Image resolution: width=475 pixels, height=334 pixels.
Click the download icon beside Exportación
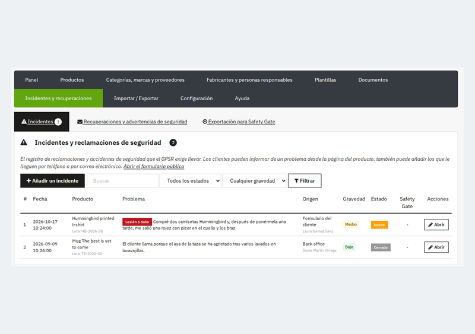pos(205,122)
